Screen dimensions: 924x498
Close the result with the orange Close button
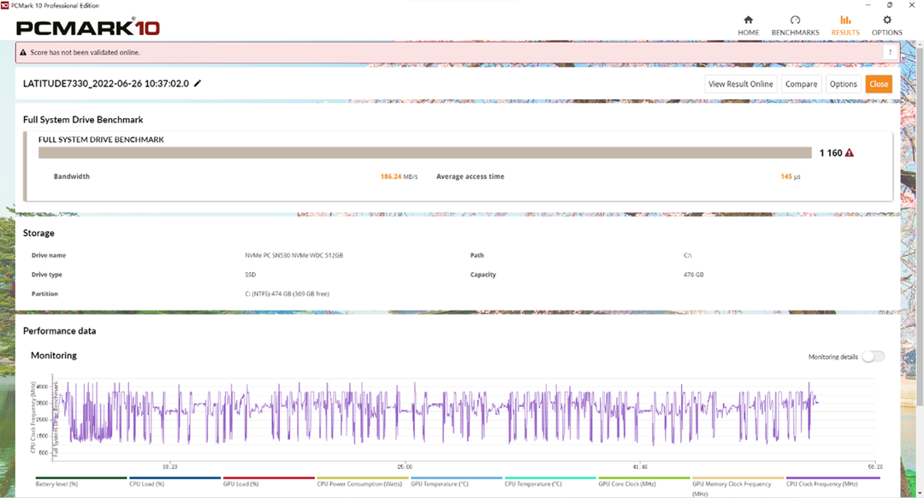(x=879, y=84)
